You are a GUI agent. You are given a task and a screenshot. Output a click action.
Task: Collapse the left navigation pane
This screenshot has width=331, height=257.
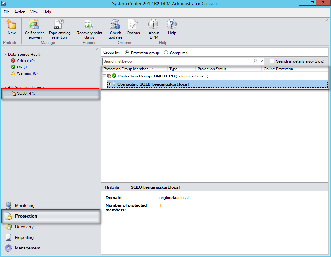(x=97, y=49)
